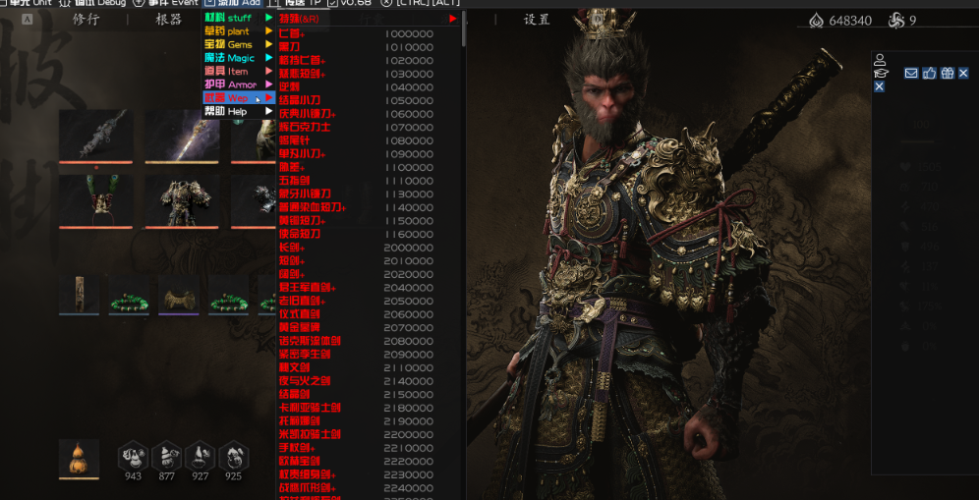Switch to the 根器 tab
Viewport: 979px width, 500px height.
coord(169,20)
